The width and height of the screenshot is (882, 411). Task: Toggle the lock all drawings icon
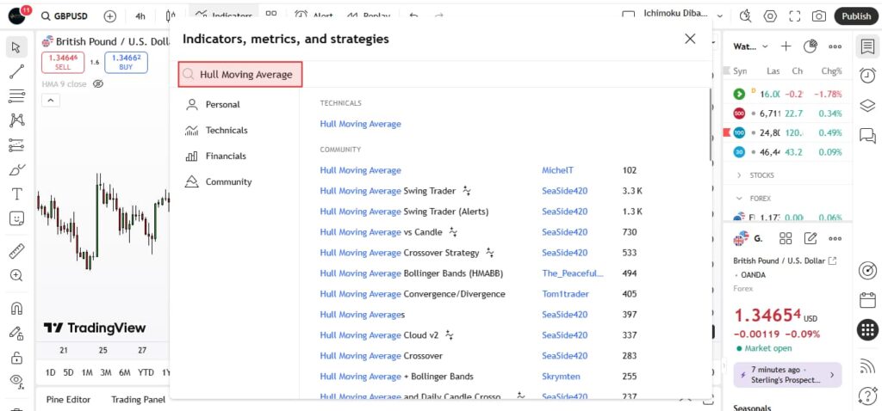[16, 357]
